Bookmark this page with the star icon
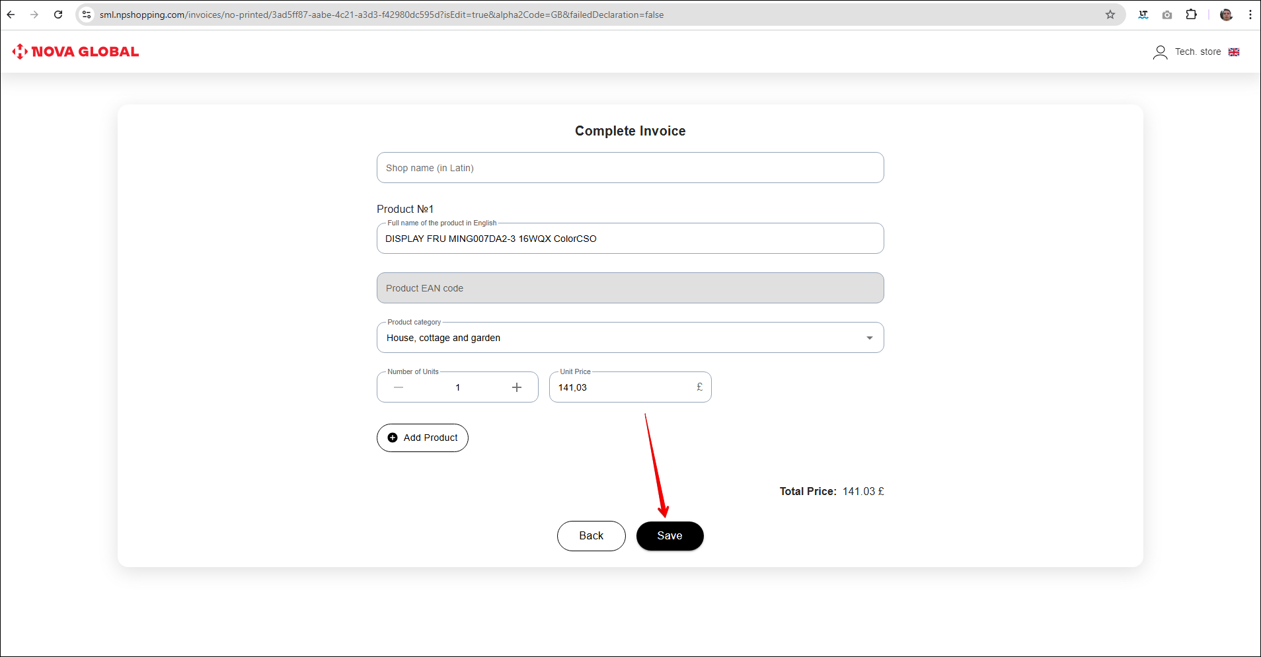The height and width of the screenshot is (657, 1261). [1110, 15]
